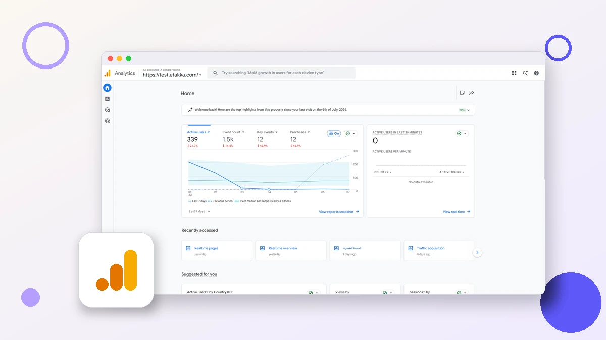This screenshot has width=606, height=340.
Task: Click the 04 data point on chart
Action: (269, 189)
